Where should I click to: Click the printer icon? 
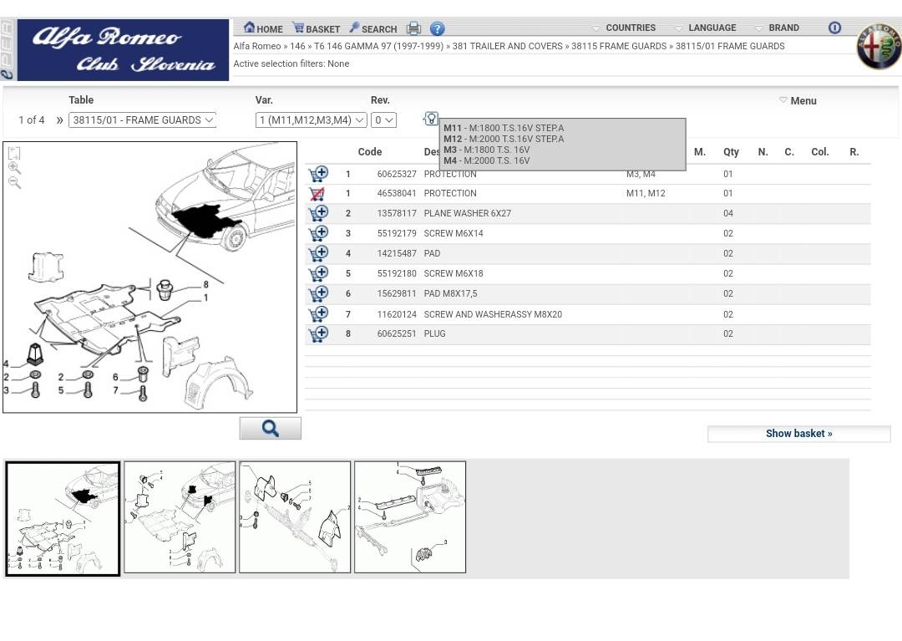pyautogui.click(x=413, y=28)
